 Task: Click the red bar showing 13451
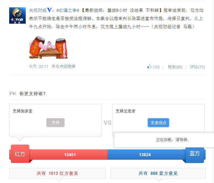(x=70, y=155)
